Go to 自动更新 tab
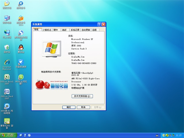Image resolution: width=184 pixels, height=138 pixels. point(86,30)
